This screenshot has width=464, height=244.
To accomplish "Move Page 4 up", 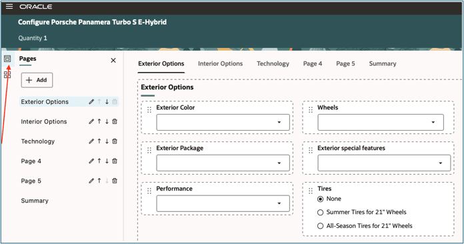I will 99,161.
